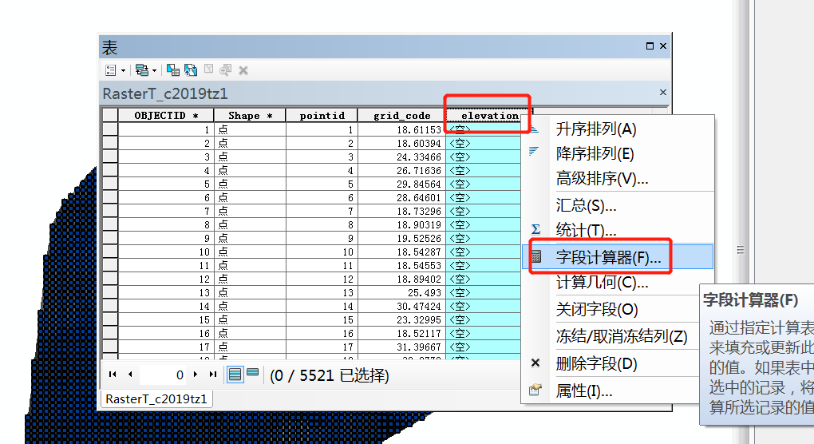The width and height of the screenshot is (814, 444).
Task: Open 字段计算器(F) field calculator
Action: pos(608,258)
